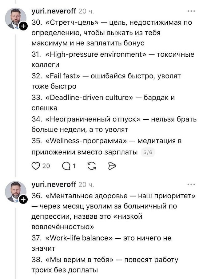Open the profile photo beside the «Стретч-цель» post
203x279 pixels.
tap(15, 18)
